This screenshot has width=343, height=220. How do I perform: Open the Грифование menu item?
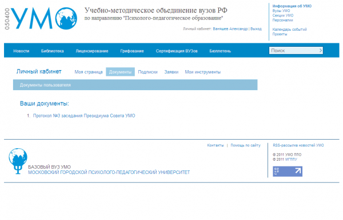[132, 51]
